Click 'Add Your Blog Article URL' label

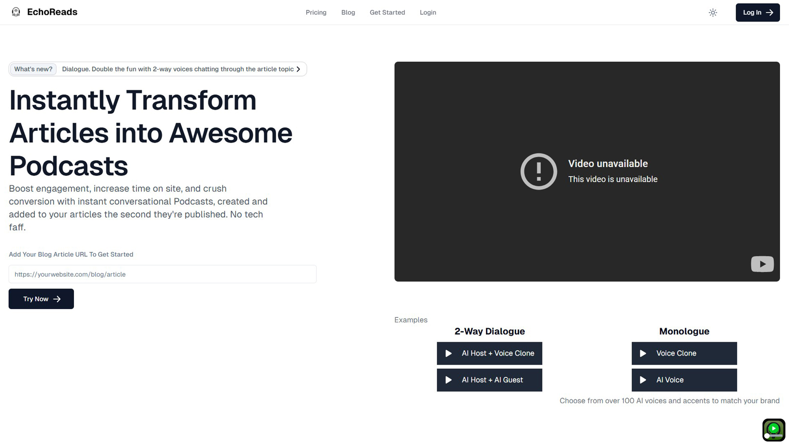[x=71, y=254]
